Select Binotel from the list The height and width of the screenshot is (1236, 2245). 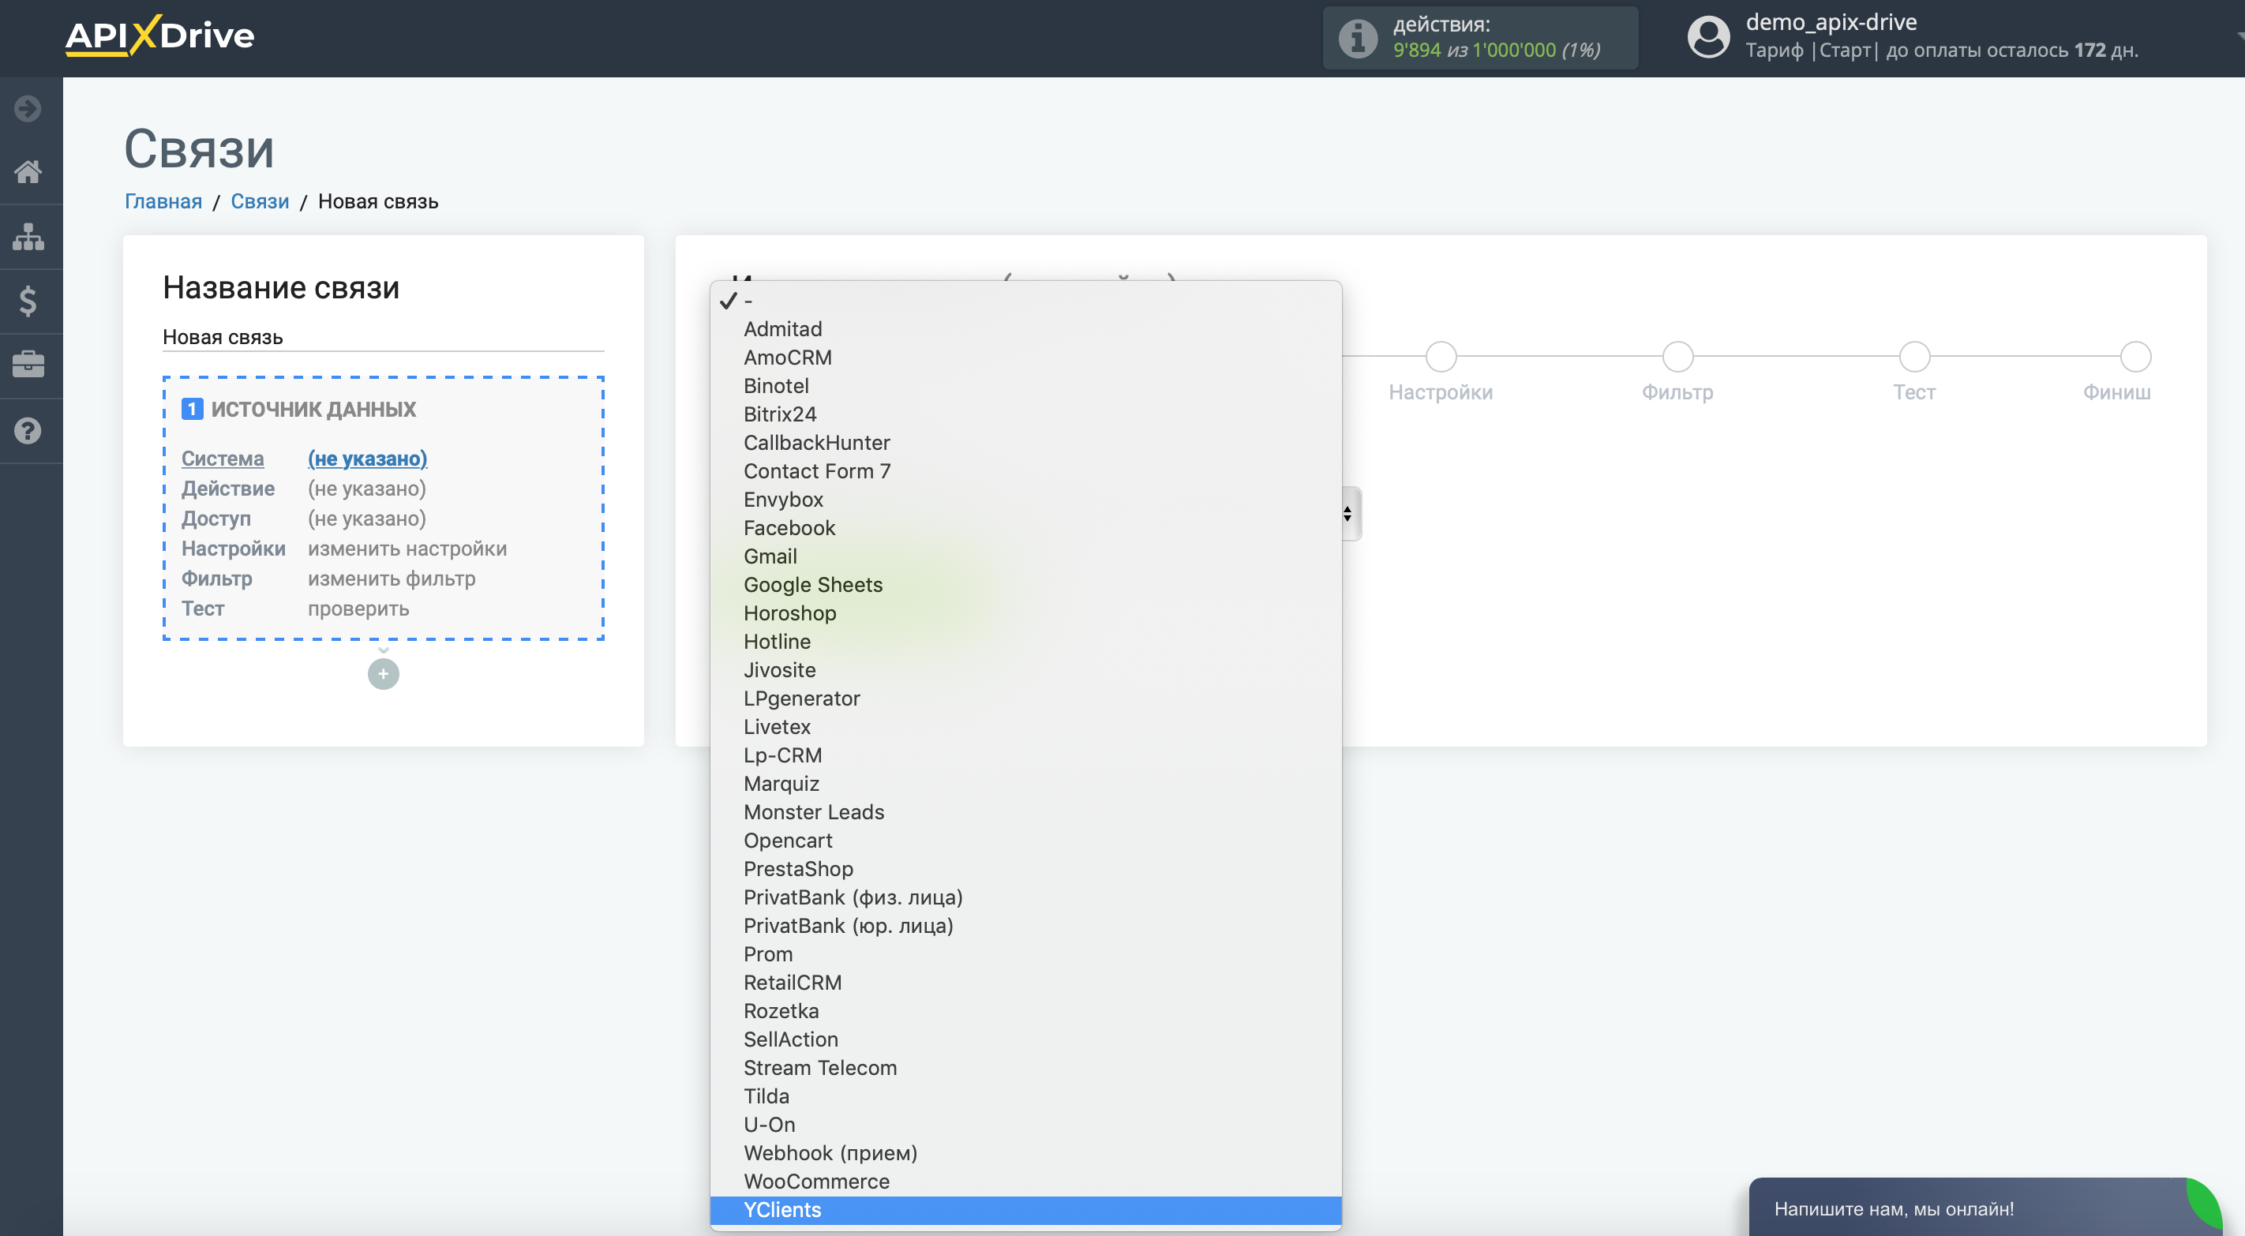point(1025,386)
